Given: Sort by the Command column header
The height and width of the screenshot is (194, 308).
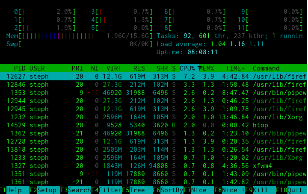Looking at the screenshot, I should coord(266,68).
